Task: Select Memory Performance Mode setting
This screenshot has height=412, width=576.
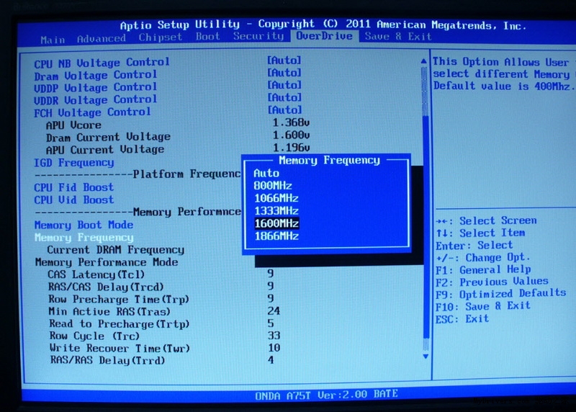Action: tap(107, 262)
